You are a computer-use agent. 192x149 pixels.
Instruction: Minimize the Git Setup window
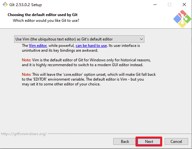coord(155,4)
